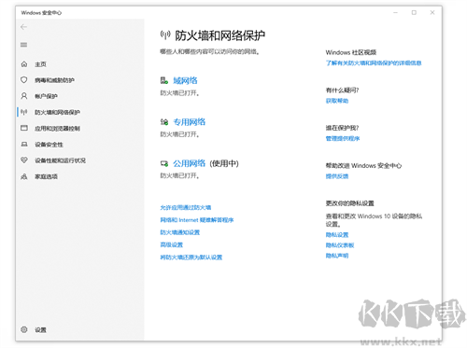Open 高级设置 link

click(171, 244)
